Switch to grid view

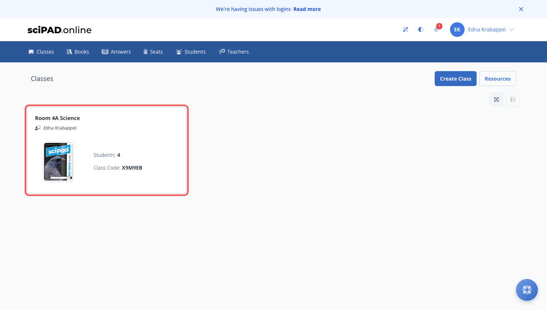[496, 100]
